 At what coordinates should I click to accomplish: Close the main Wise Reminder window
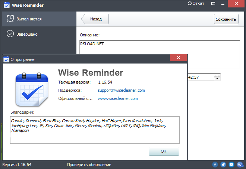236,4
